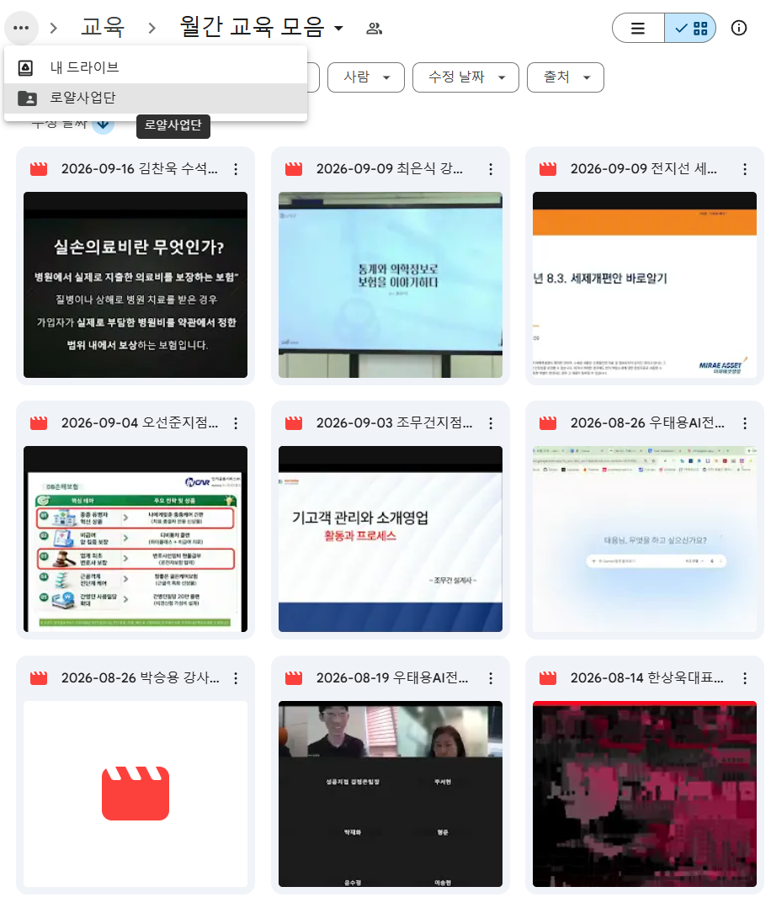
Task: Click the 로얄사업단 shared folder icon
Action: tap(27, 98)
